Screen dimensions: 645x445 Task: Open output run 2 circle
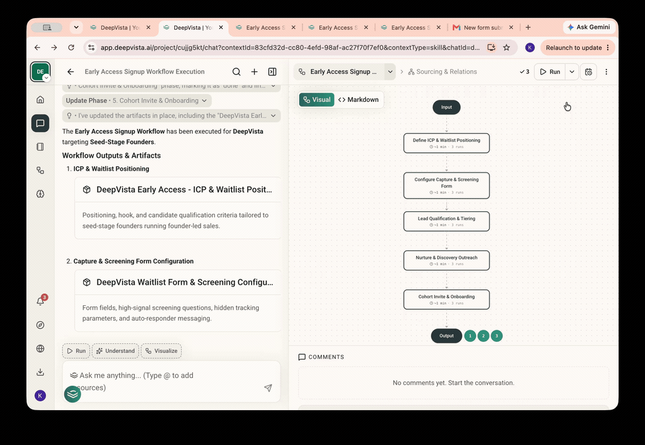tap(483, 336)
